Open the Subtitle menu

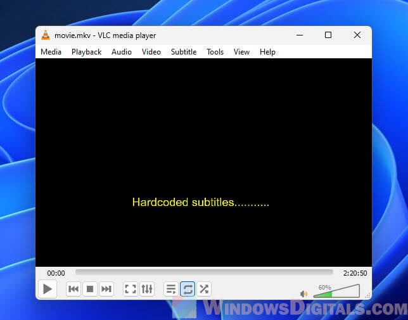(x=184, y=52)
